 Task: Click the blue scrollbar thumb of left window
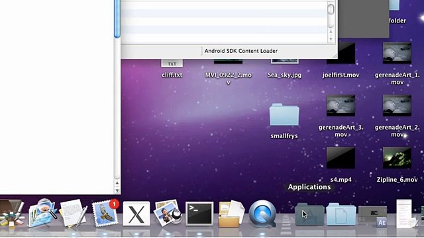click(x=117, y=19)
